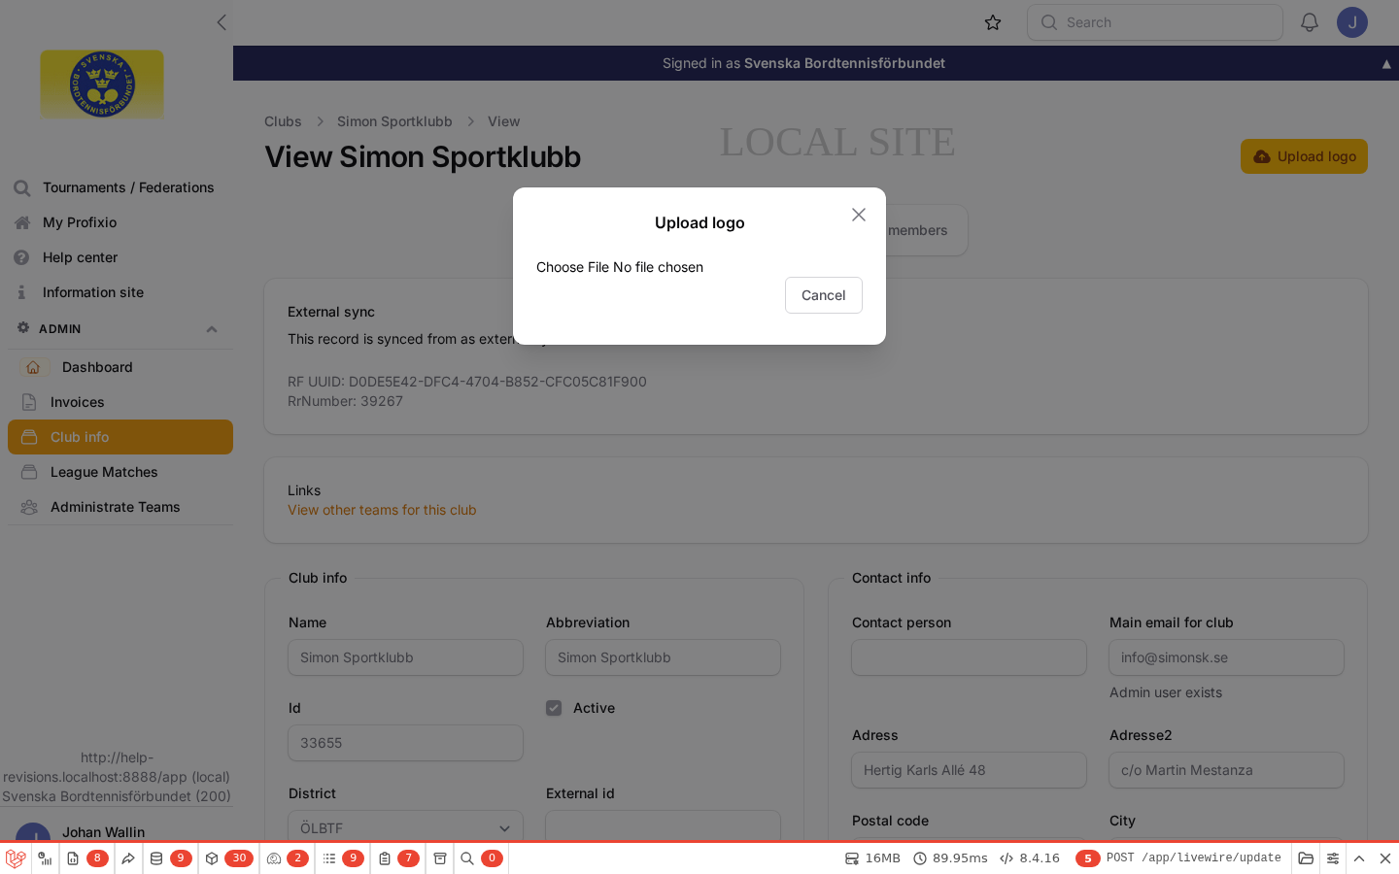The image size is (1399, 874).
Task: Open Invoices in admin menu
Action: pos(120,402)
